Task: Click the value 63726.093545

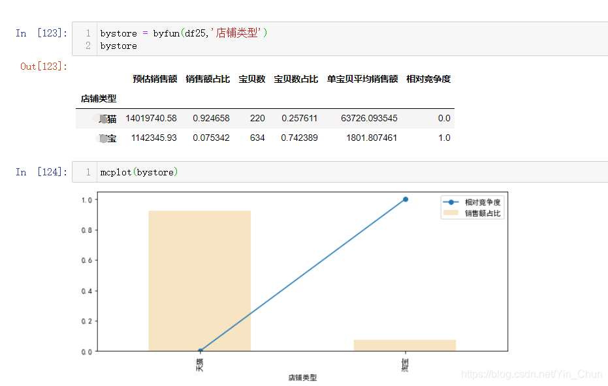Action: [369, 119]
